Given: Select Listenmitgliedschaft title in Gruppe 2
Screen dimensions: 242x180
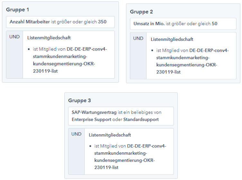Looking at the screenshot, I should click(x=172, y=39).
